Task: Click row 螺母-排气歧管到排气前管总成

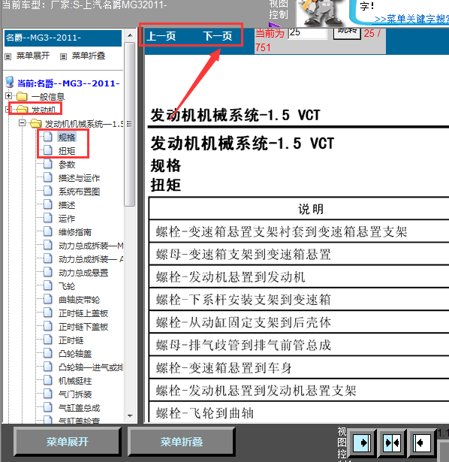Action: click(299, 345)
